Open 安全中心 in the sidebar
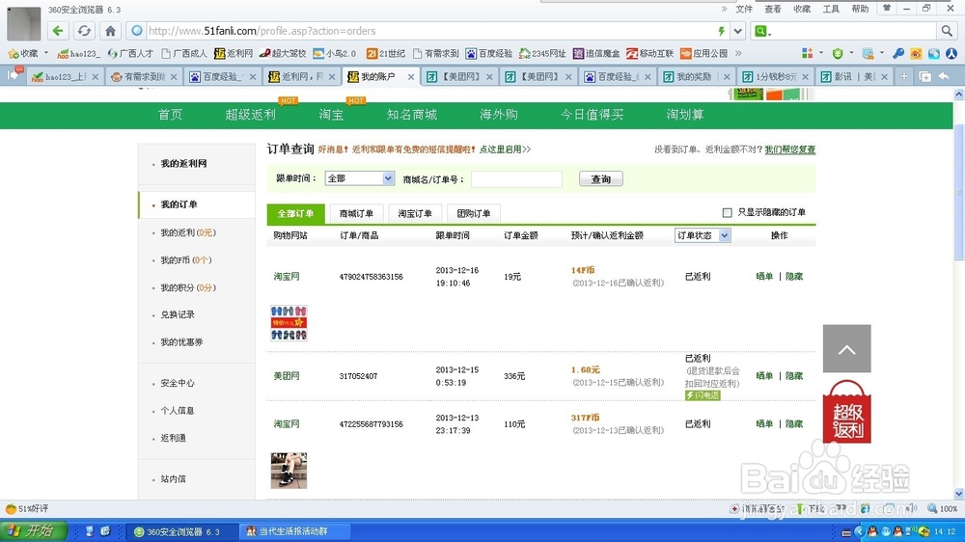 point(178,383)
